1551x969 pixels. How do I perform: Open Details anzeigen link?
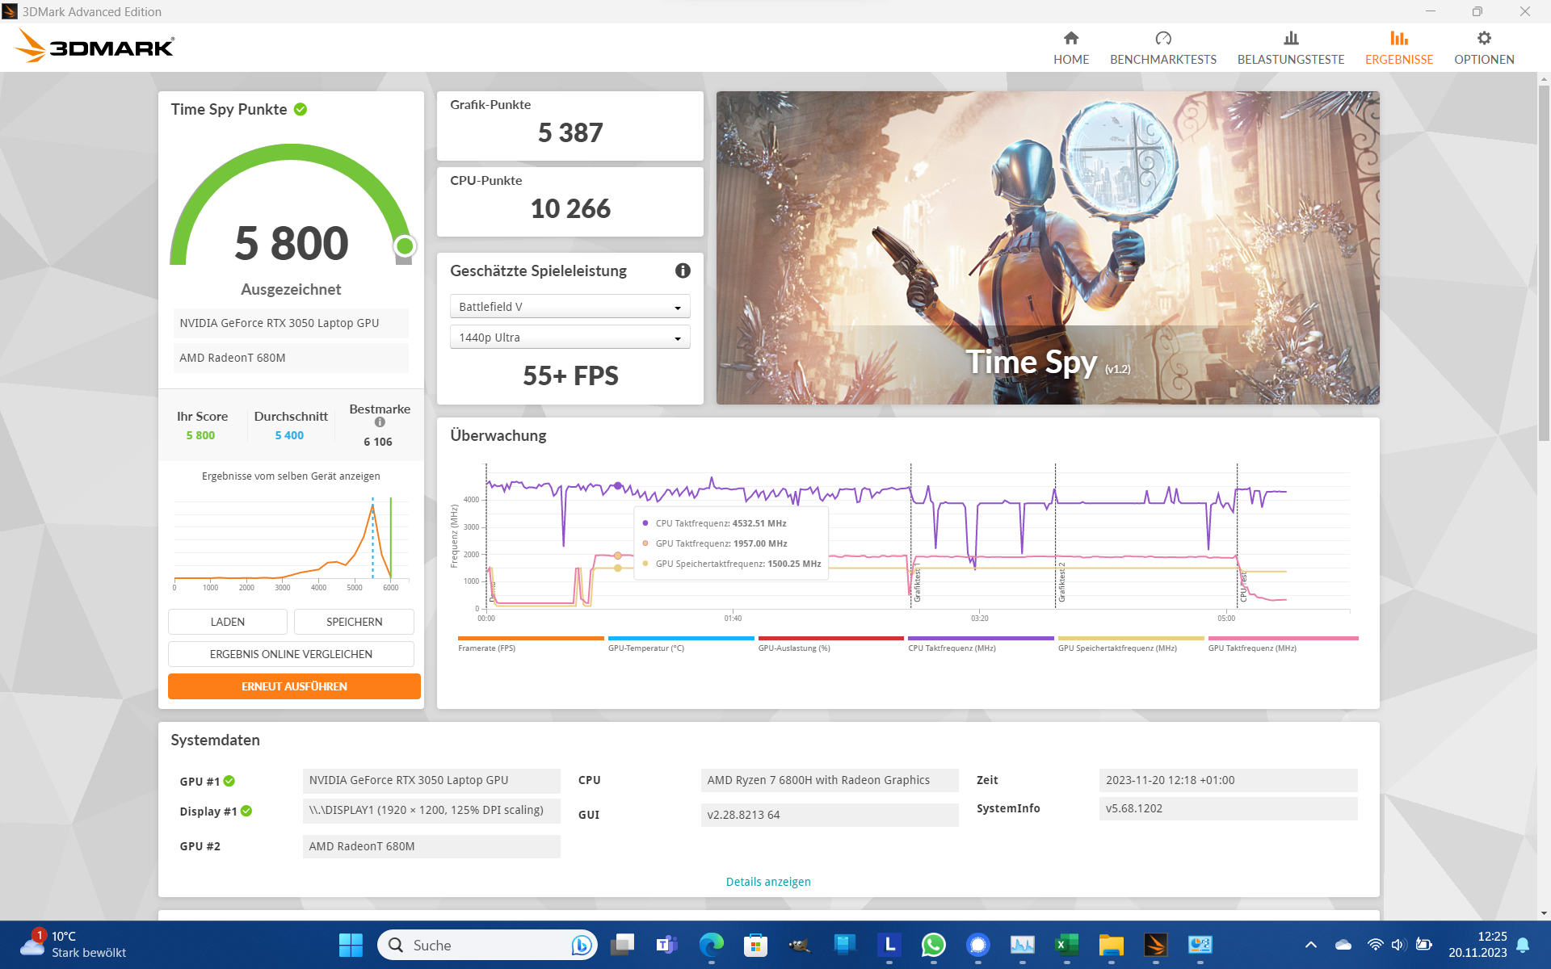click(767, 881)
